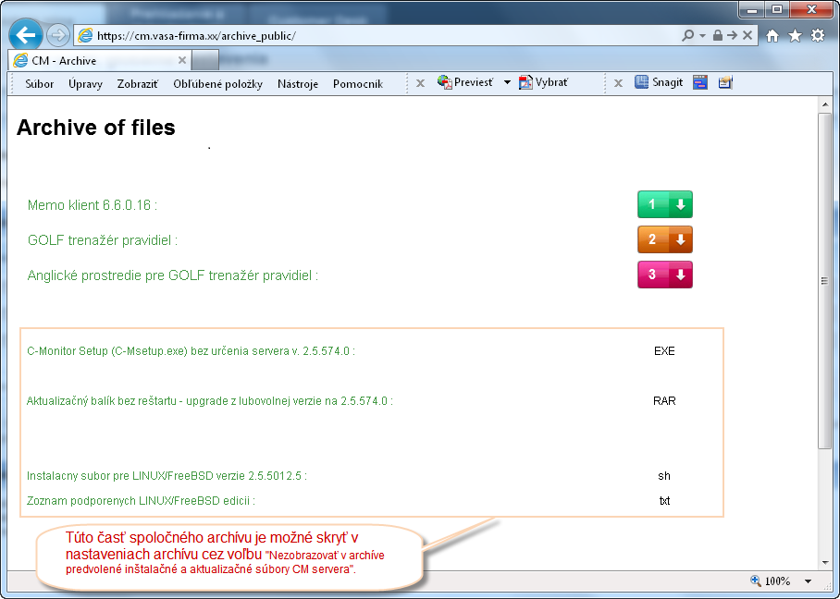Open the Zobraziť menu
The height and width of the screenshot is (599, 840).
coord(138,84)
